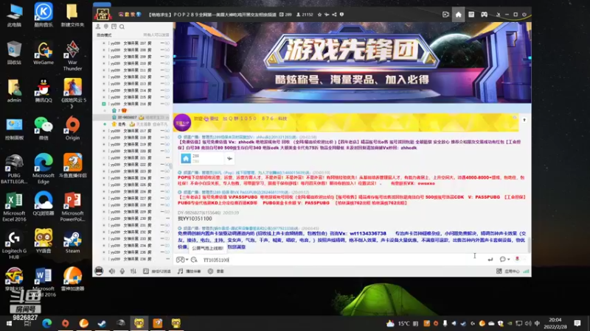
Task: Toggle the microphone in YY bottom bar
Action: tap(122, 271)
